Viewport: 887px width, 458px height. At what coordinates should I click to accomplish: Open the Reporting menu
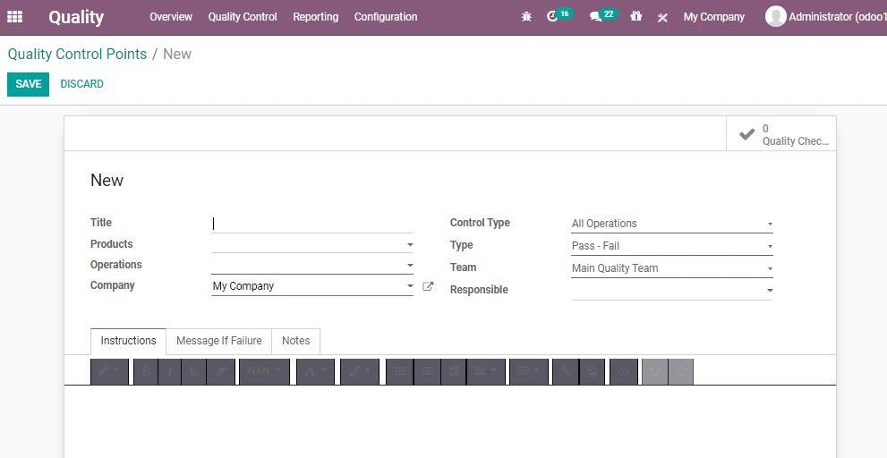(x=316, y=17)
